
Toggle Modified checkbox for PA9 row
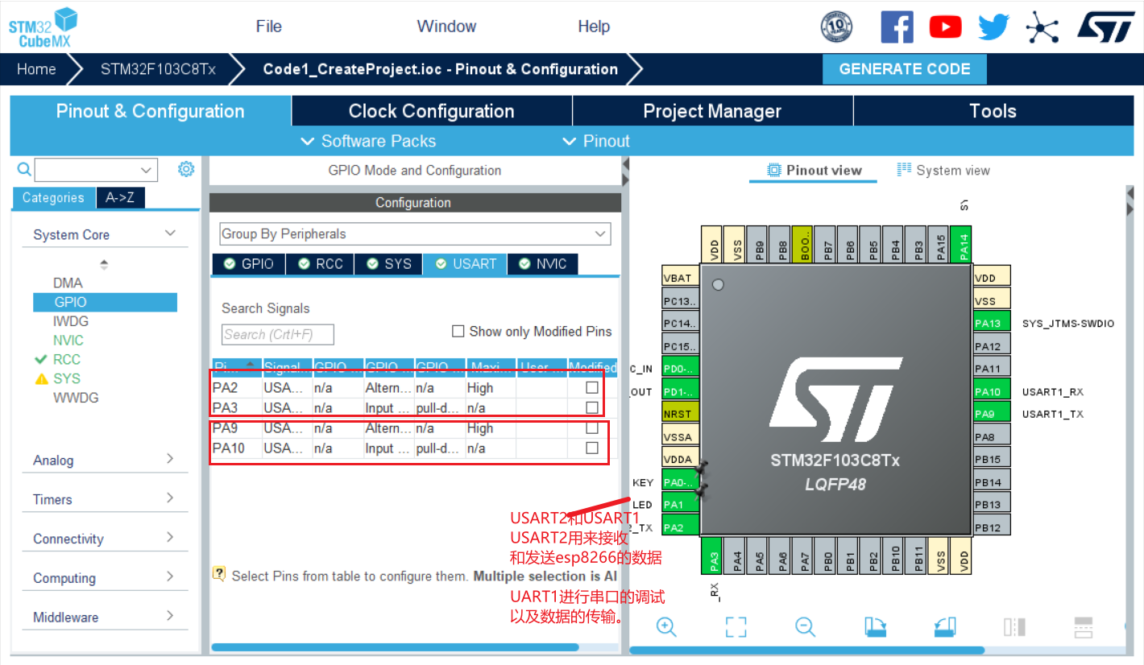pyautogui.click(x=592, y=427)
